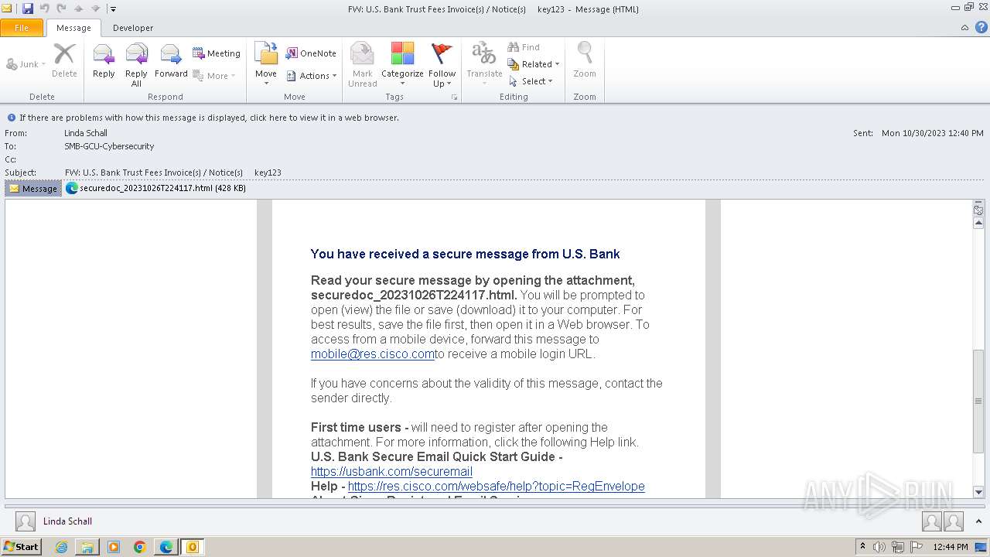Click the Zoom magnifier

point(585,62)
